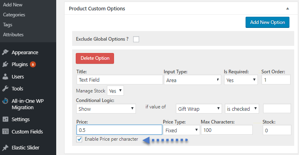299x155 pixels.
Task: Select the Users person icon
Action: (x=5, y=77)
